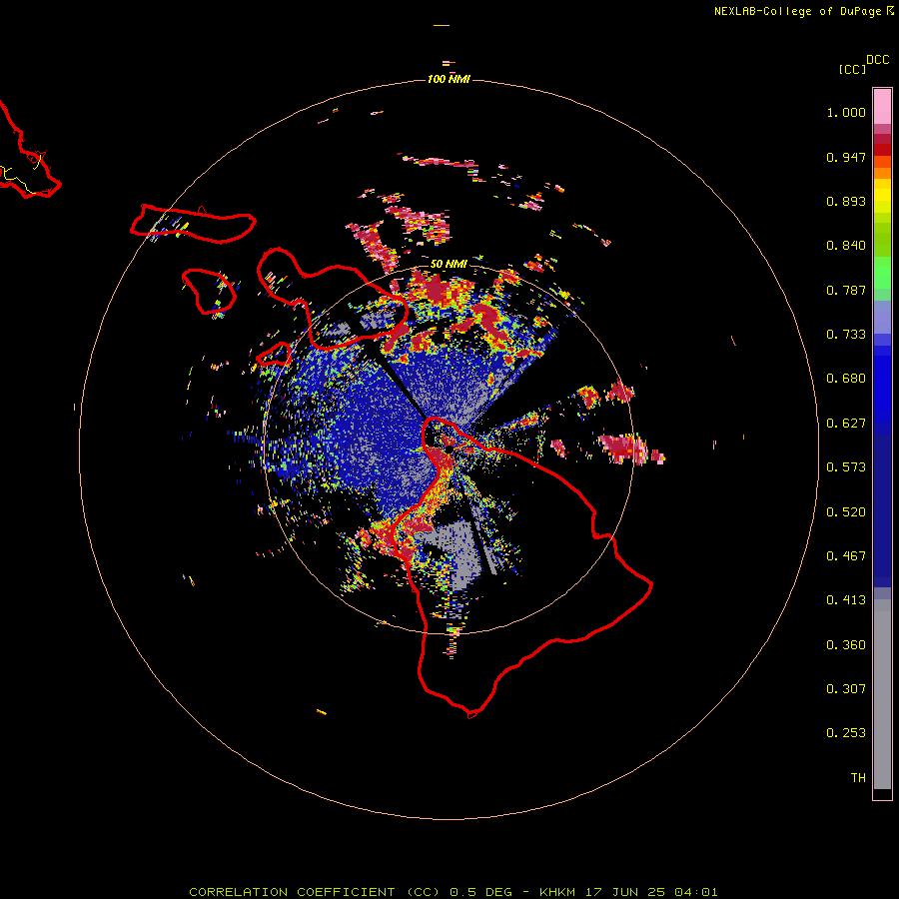Select the 0.520 legend value
The width and height of the screenshot is (899, 899).
click(x=846, y=512)
